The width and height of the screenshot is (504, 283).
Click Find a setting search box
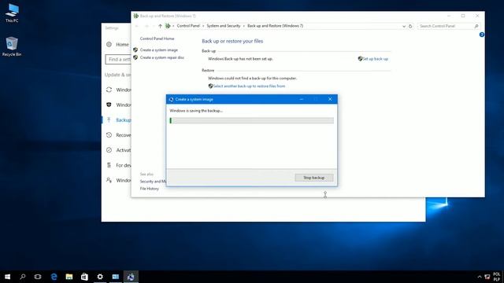tap(118, 60)
